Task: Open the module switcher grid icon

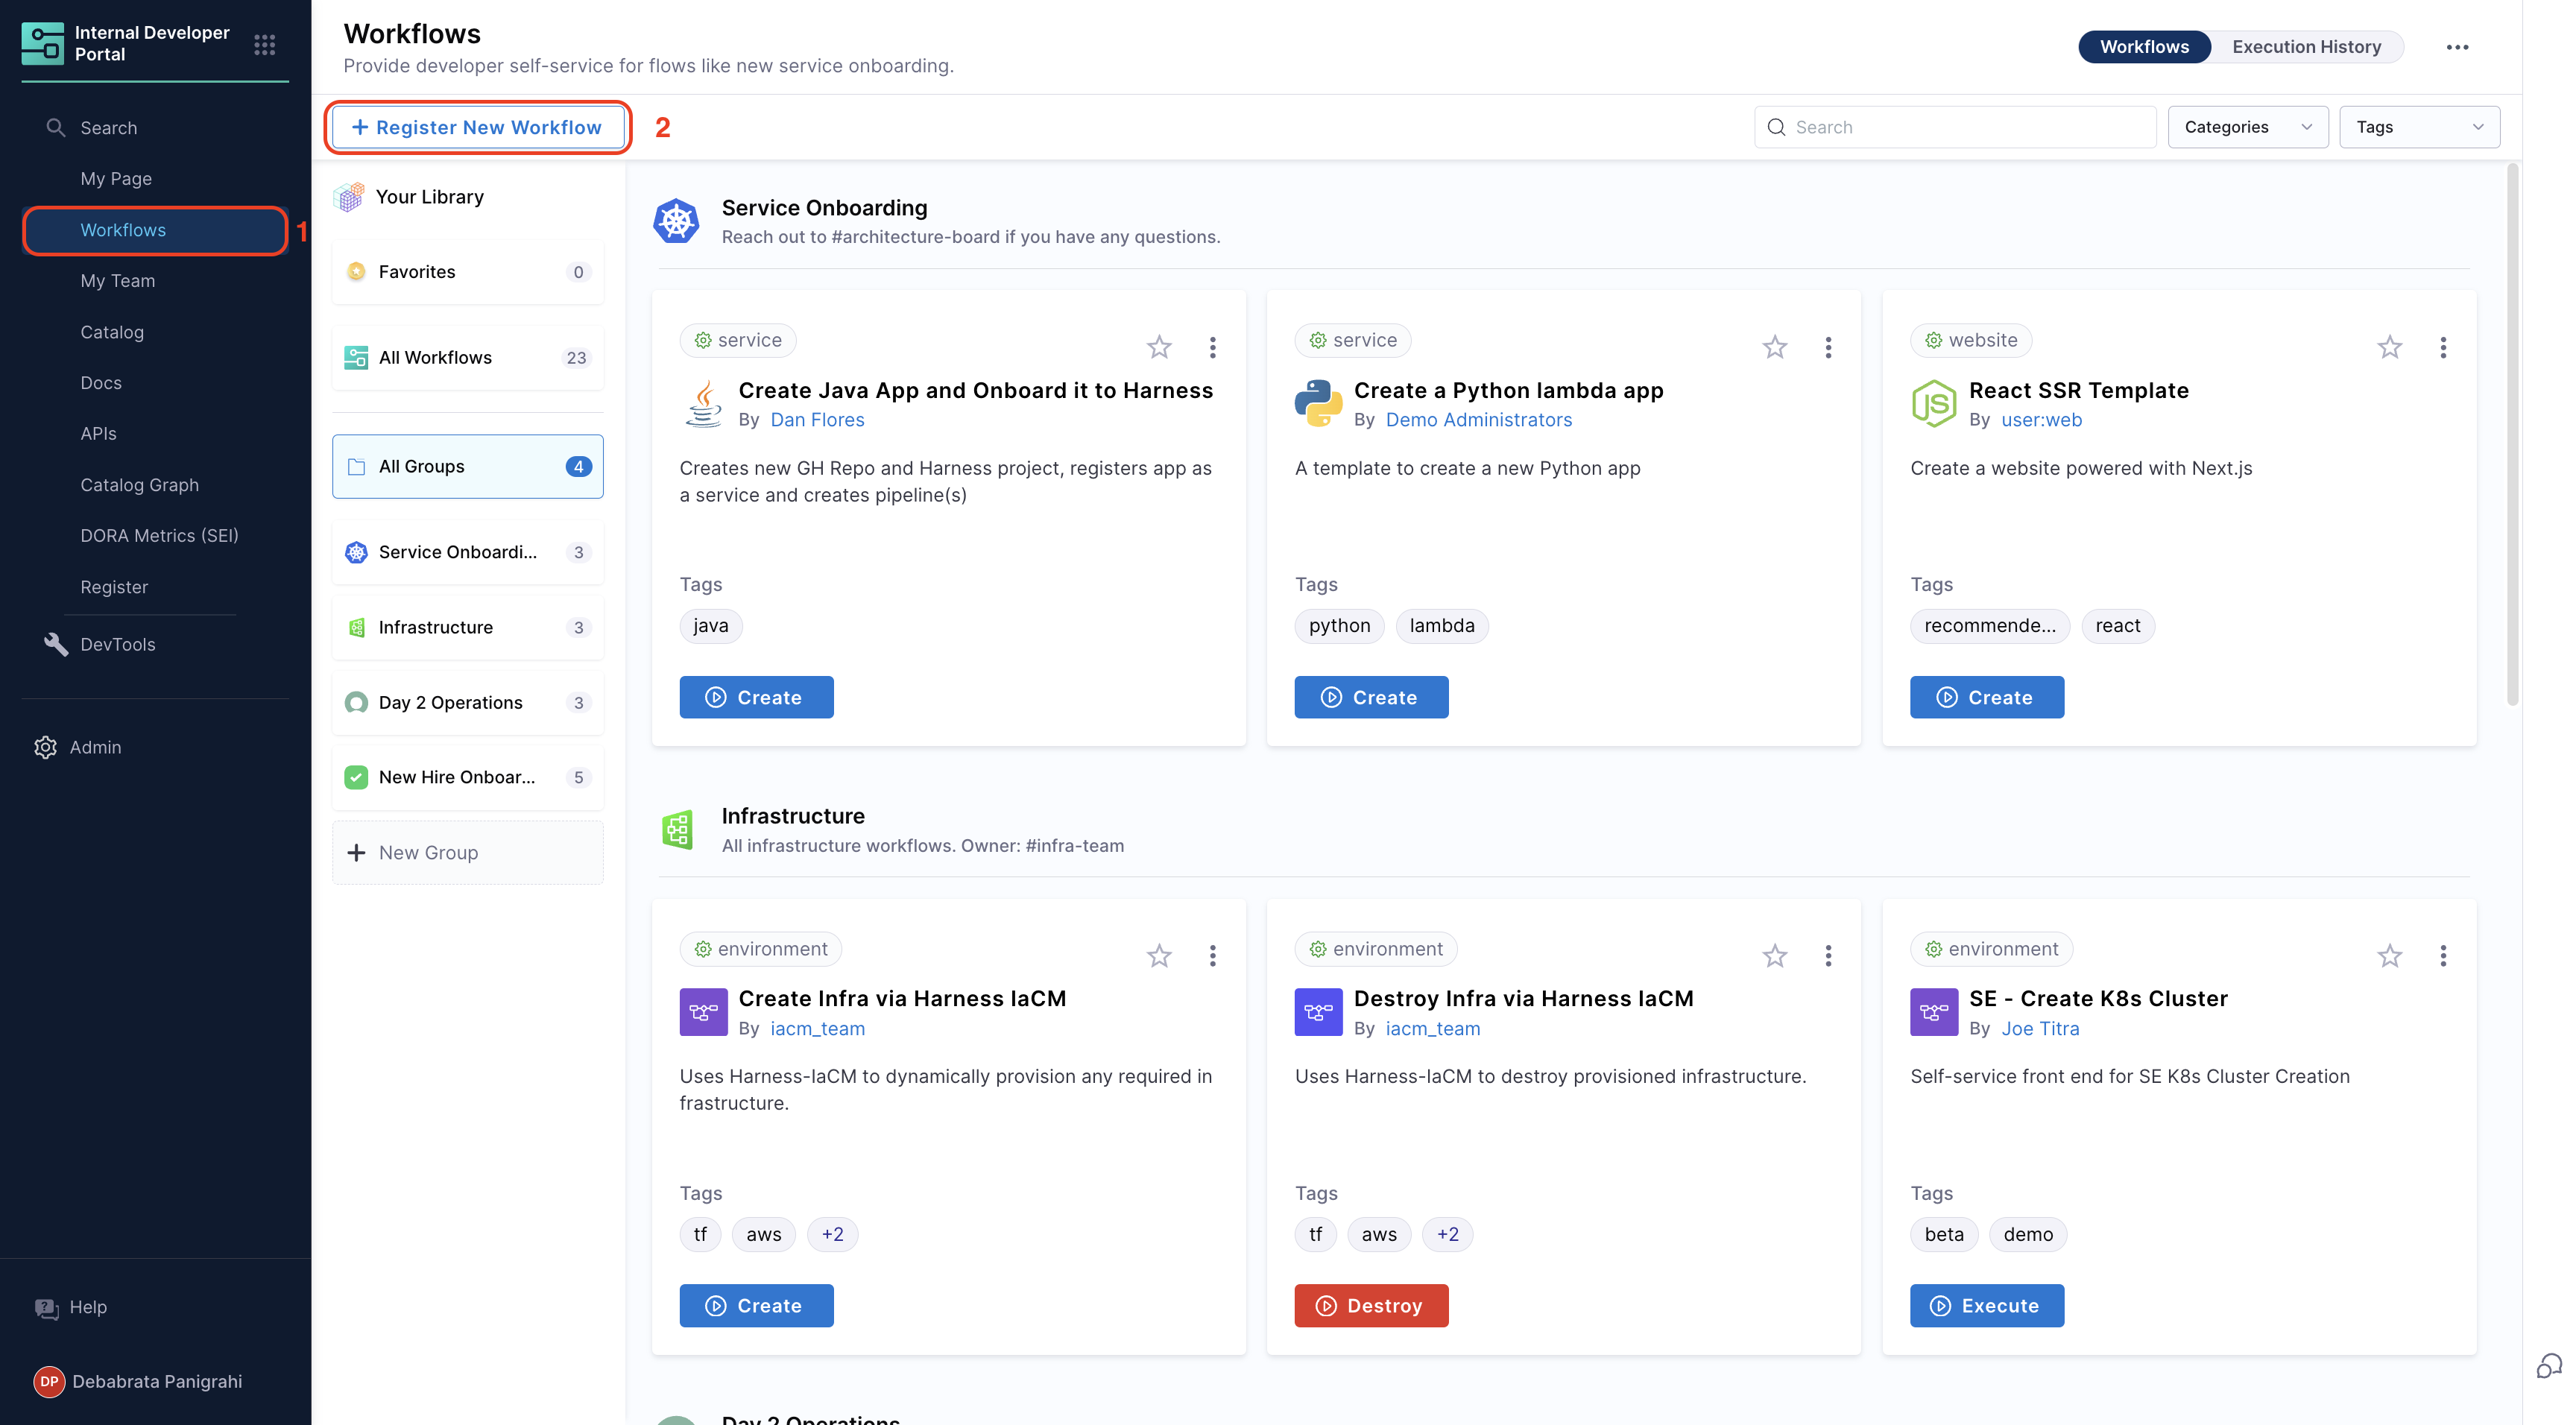Action: pos(264,44)
